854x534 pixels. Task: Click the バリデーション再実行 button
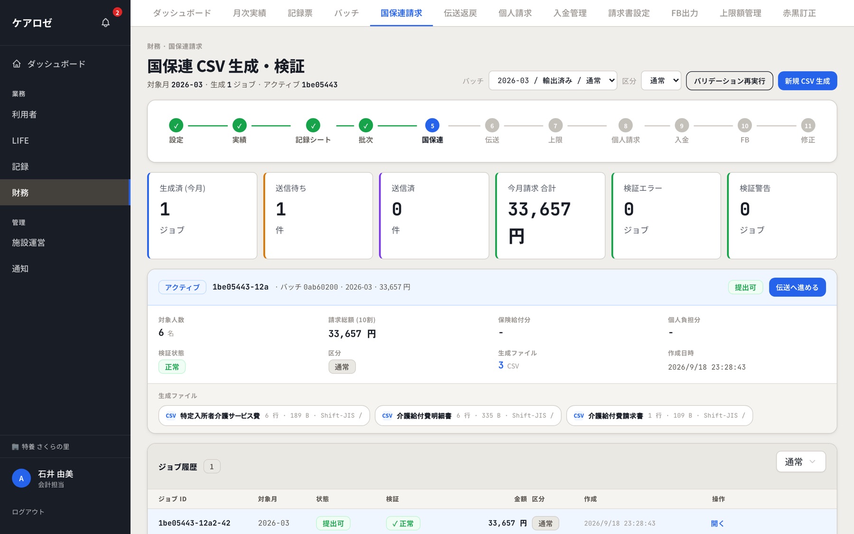click(729, 81)
